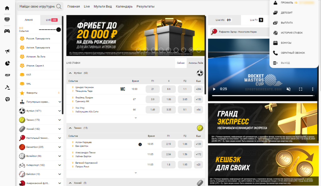
Task: Open the КХЛ hockey league entry
Action: [x=39, y=75]
